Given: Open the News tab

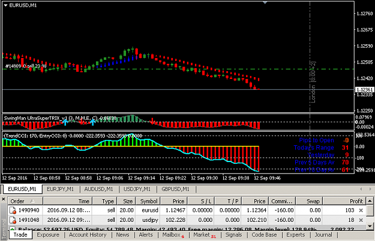Looking at the screenshot, I should coord(122,235).
